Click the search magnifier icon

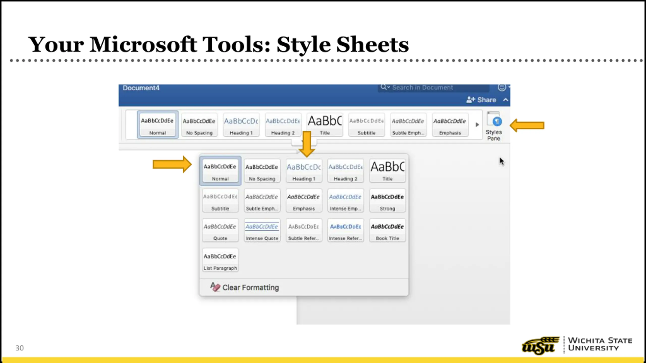[383, 87]
